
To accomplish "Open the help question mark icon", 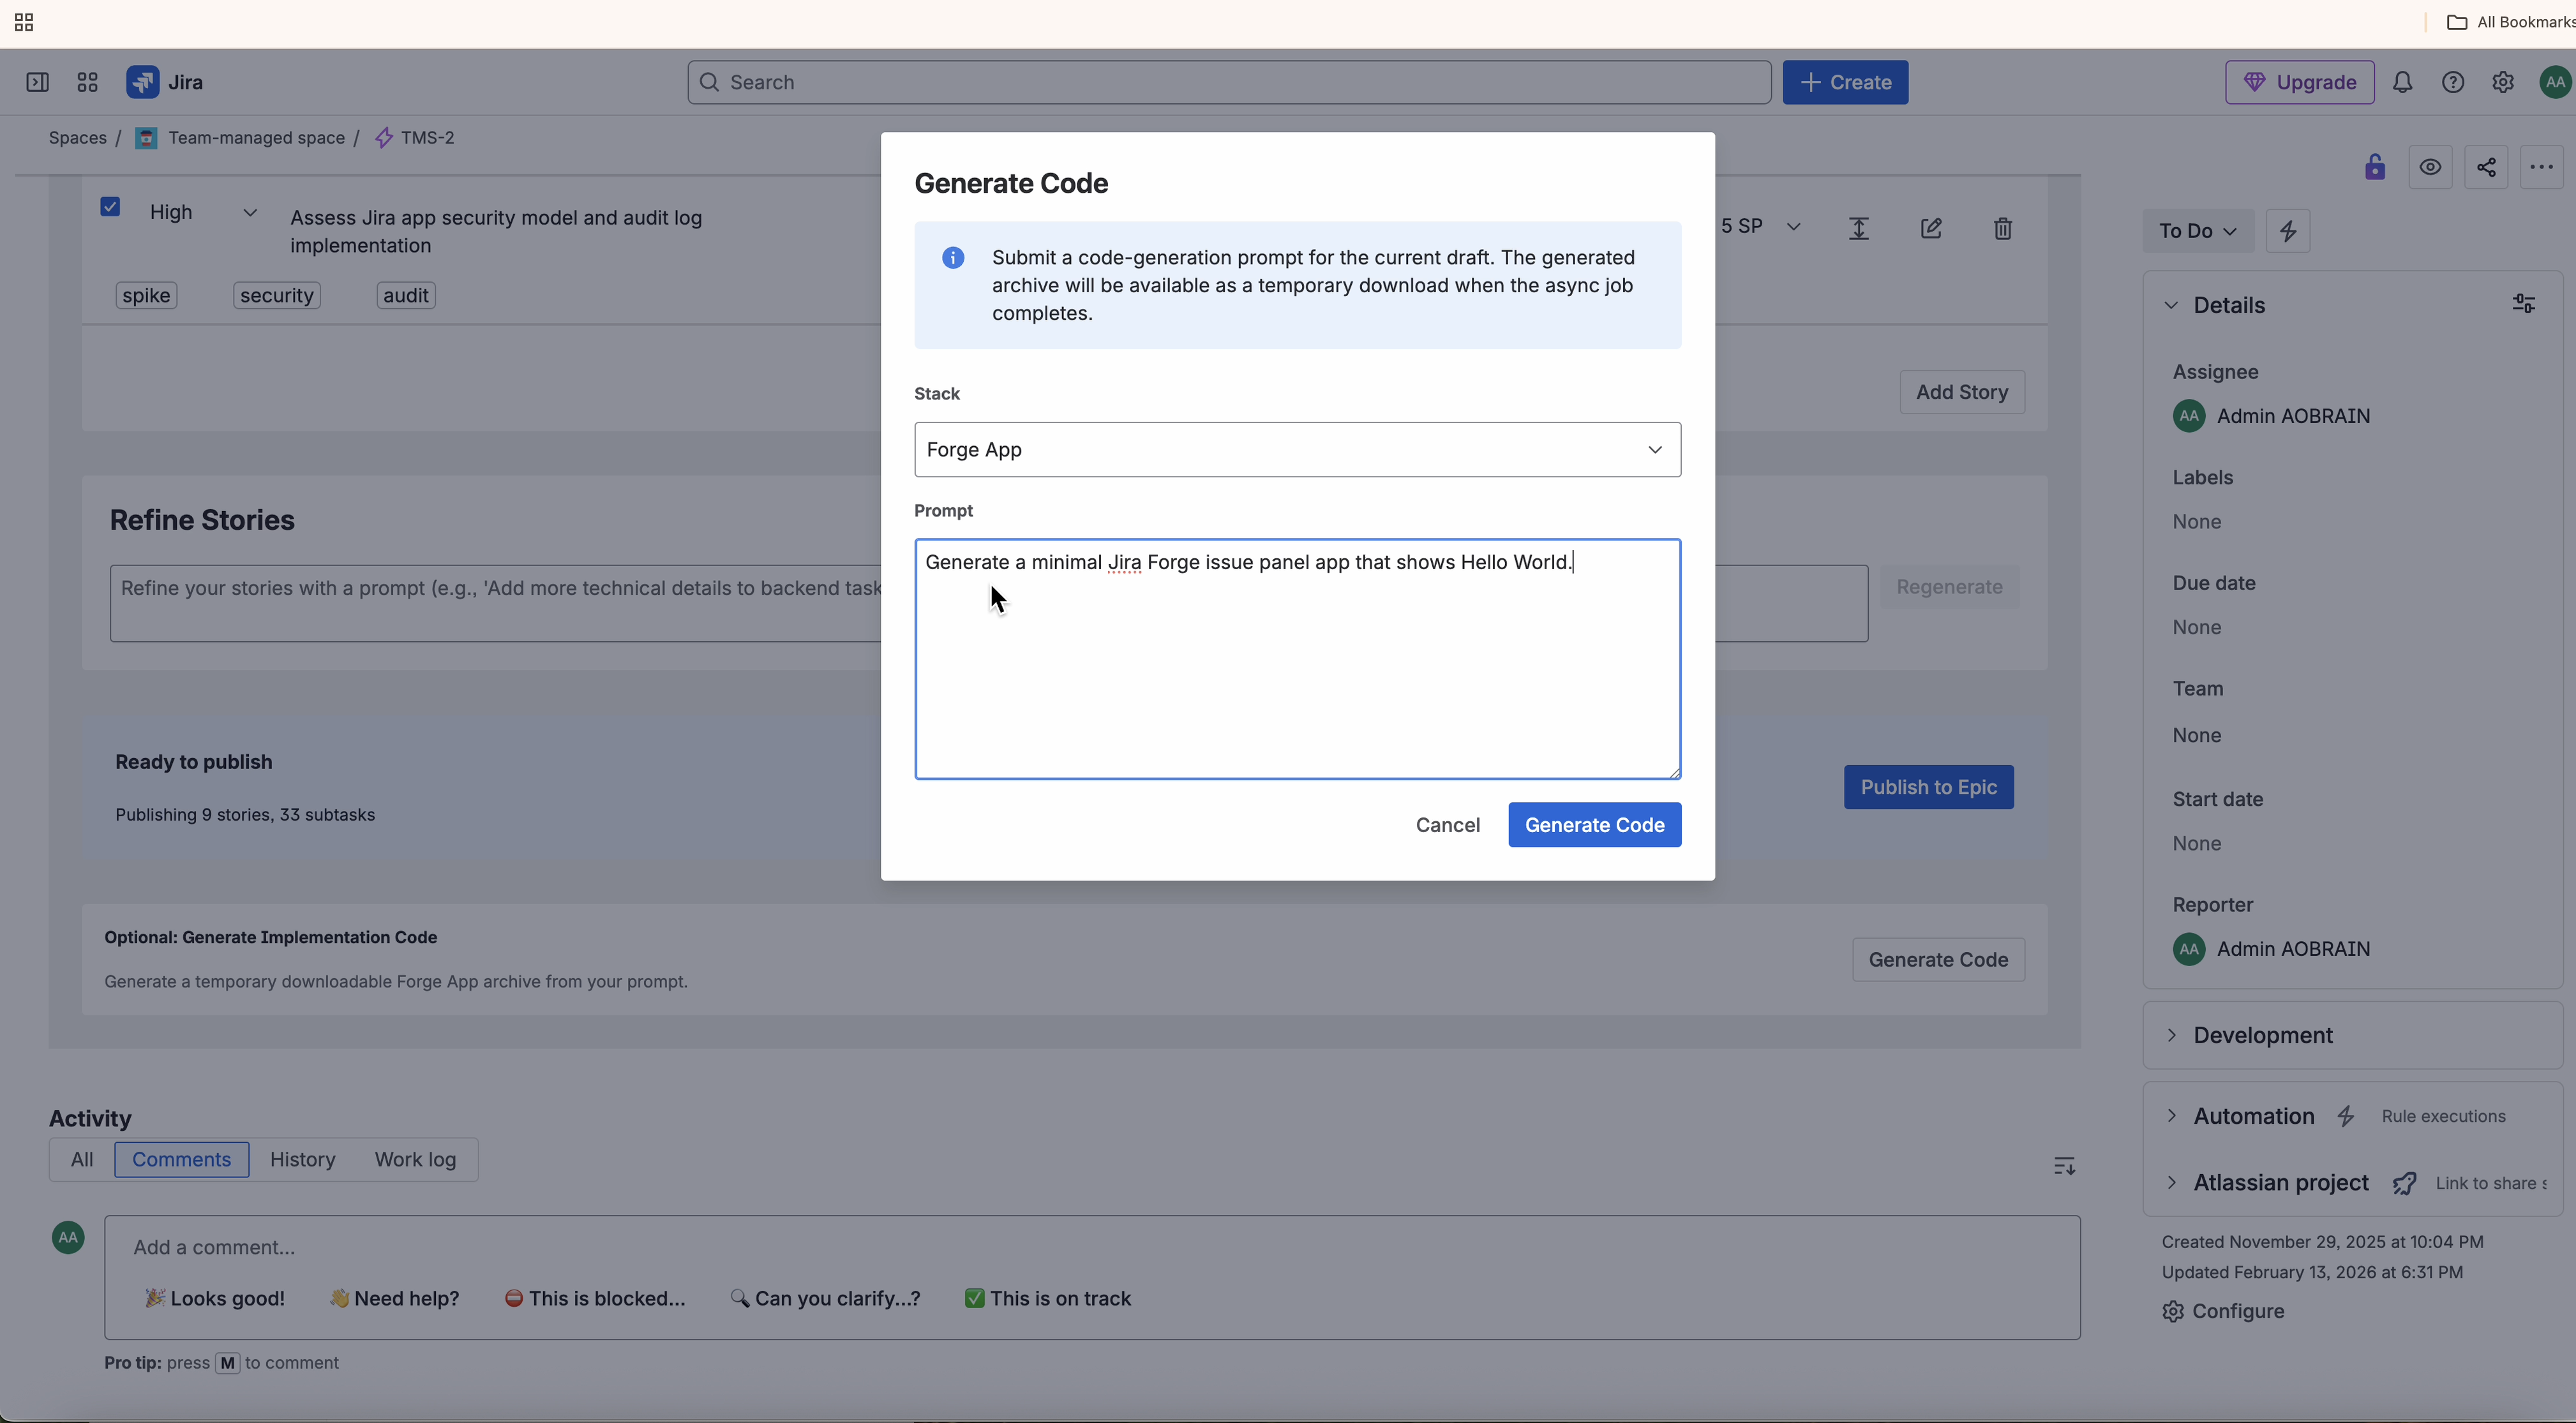I will (2452, 82).
